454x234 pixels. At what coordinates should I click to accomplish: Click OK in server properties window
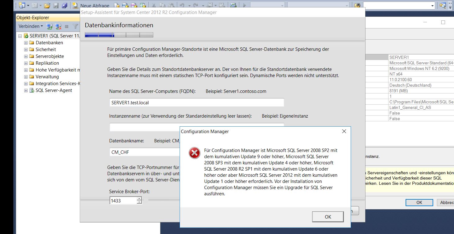click(419, 202)
